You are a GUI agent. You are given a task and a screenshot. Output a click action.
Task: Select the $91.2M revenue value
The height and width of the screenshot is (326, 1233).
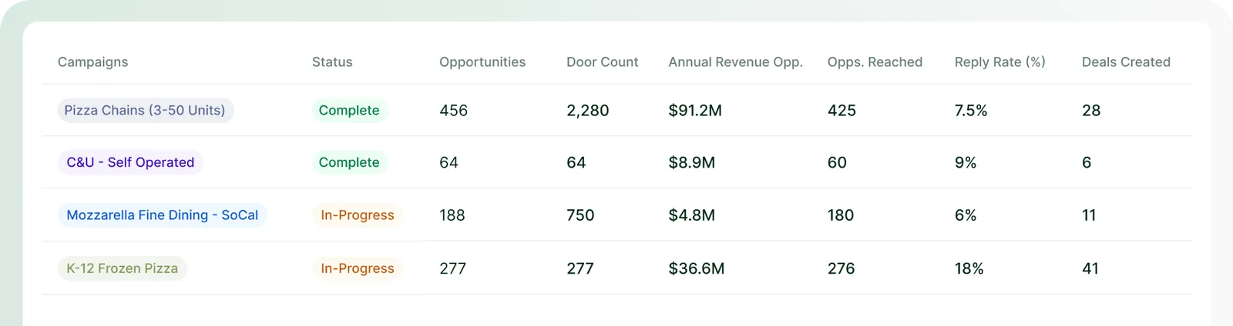click(x=695, y=111)
